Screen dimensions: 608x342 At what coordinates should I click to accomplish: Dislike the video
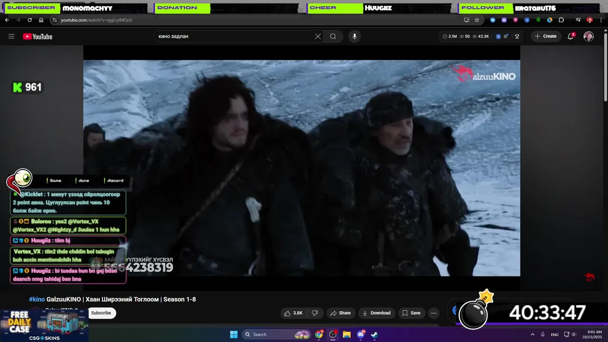pyautogui.click(x=314, y=313)
